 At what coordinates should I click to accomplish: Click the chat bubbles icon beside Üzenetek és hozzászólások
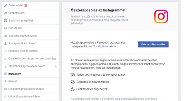point(73,82)
